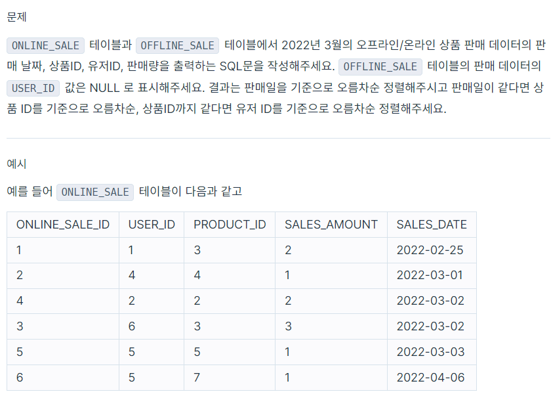This screenshot has width=551, height=398.
Task: Click the 문제 heading
Action: pyautogui.click(x=16, y=17)
